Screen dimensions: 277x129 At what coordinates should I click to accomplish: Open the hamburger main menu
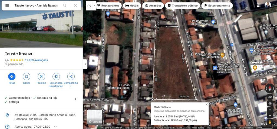coord(7,5)
